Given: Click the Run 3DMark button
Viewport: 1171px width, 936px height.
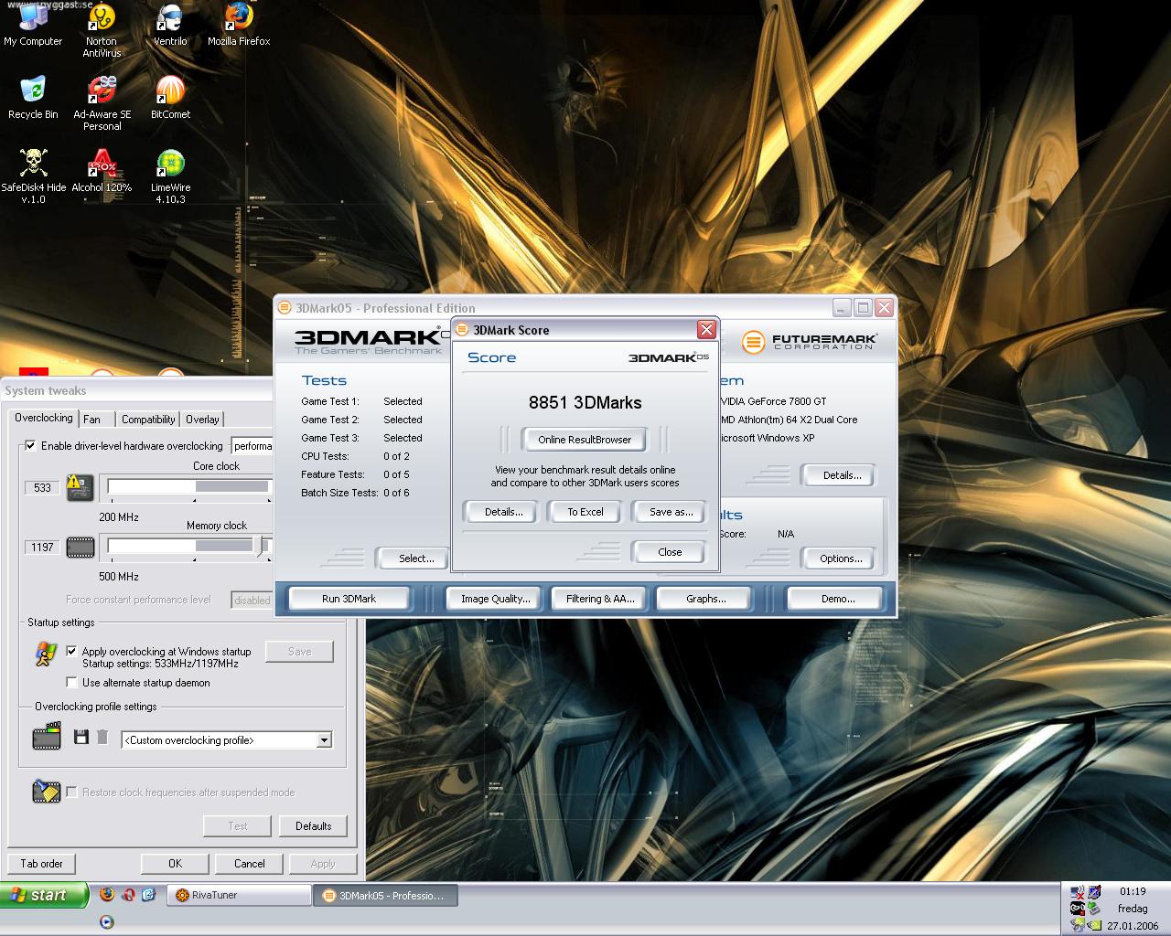Looking at the screenshot, I should pos(349,599).
